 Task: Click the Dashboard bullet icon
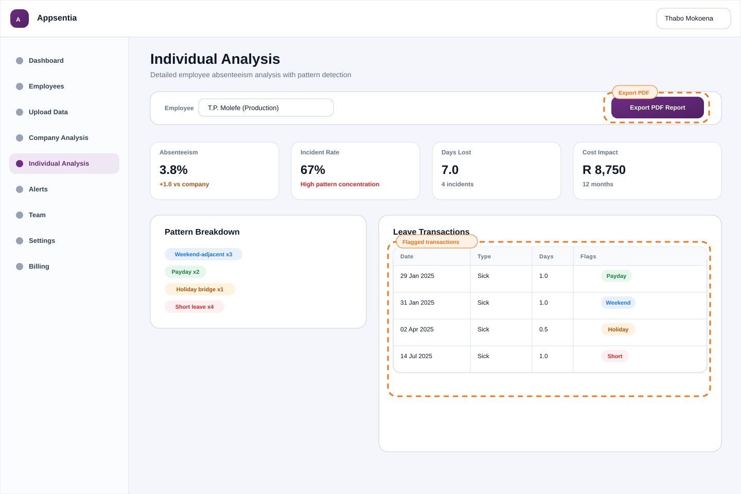click(x=20, y=61)
